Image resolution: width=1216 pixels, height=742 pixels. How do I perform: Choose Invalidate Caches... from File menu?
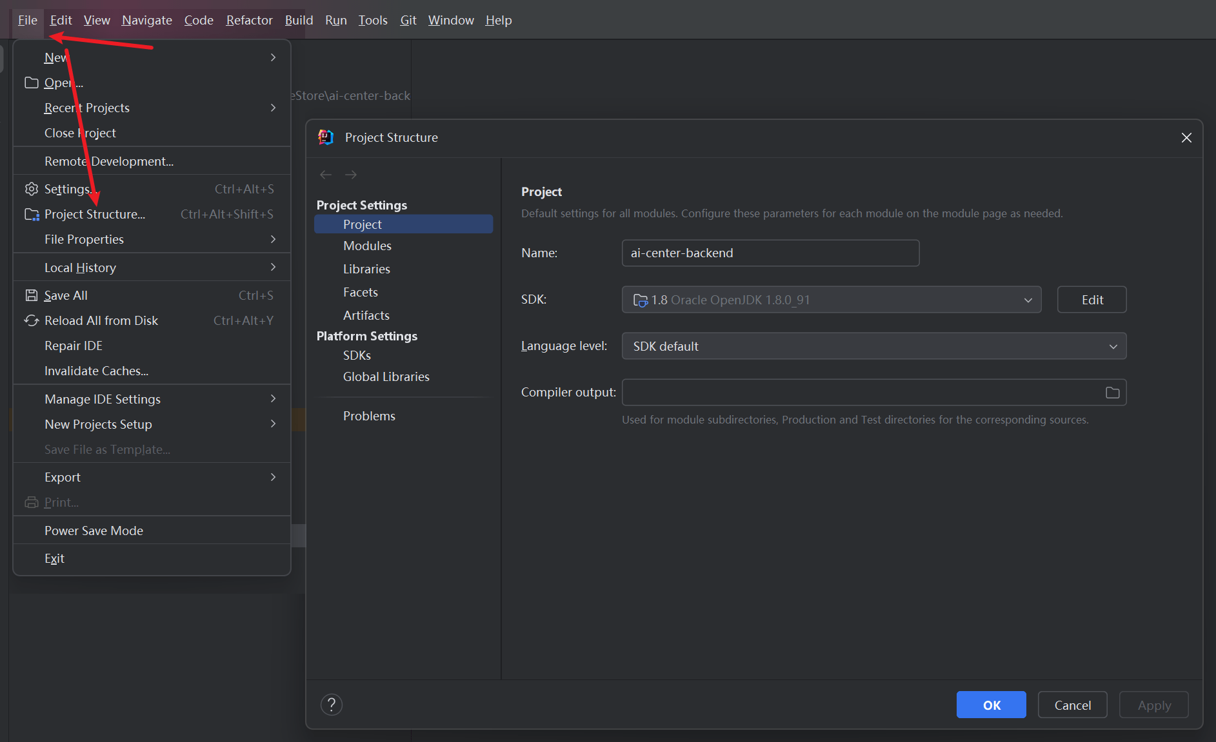click(x=96, y=371)
